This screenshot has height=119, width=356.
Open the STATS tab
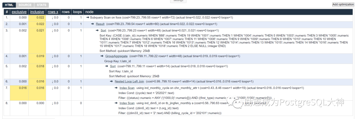(x=41, y=5)
